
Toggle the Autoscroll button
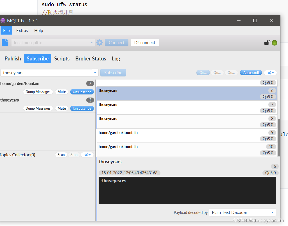(x=251, y=73)
